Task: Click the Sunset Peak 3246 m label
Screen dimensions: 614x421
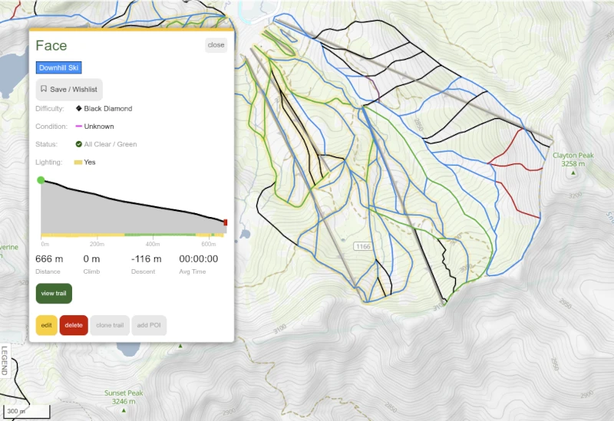Action: pos(124,396)
